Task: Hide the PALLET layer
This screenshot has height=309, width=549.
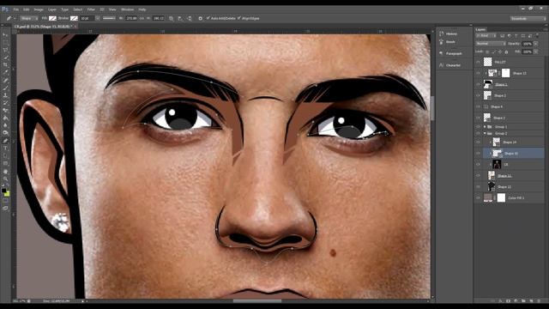Action: (x=479, y=62)
